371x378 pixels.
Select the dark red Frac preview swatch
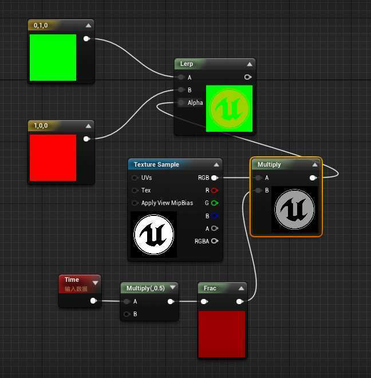click(x=222, y=334)
